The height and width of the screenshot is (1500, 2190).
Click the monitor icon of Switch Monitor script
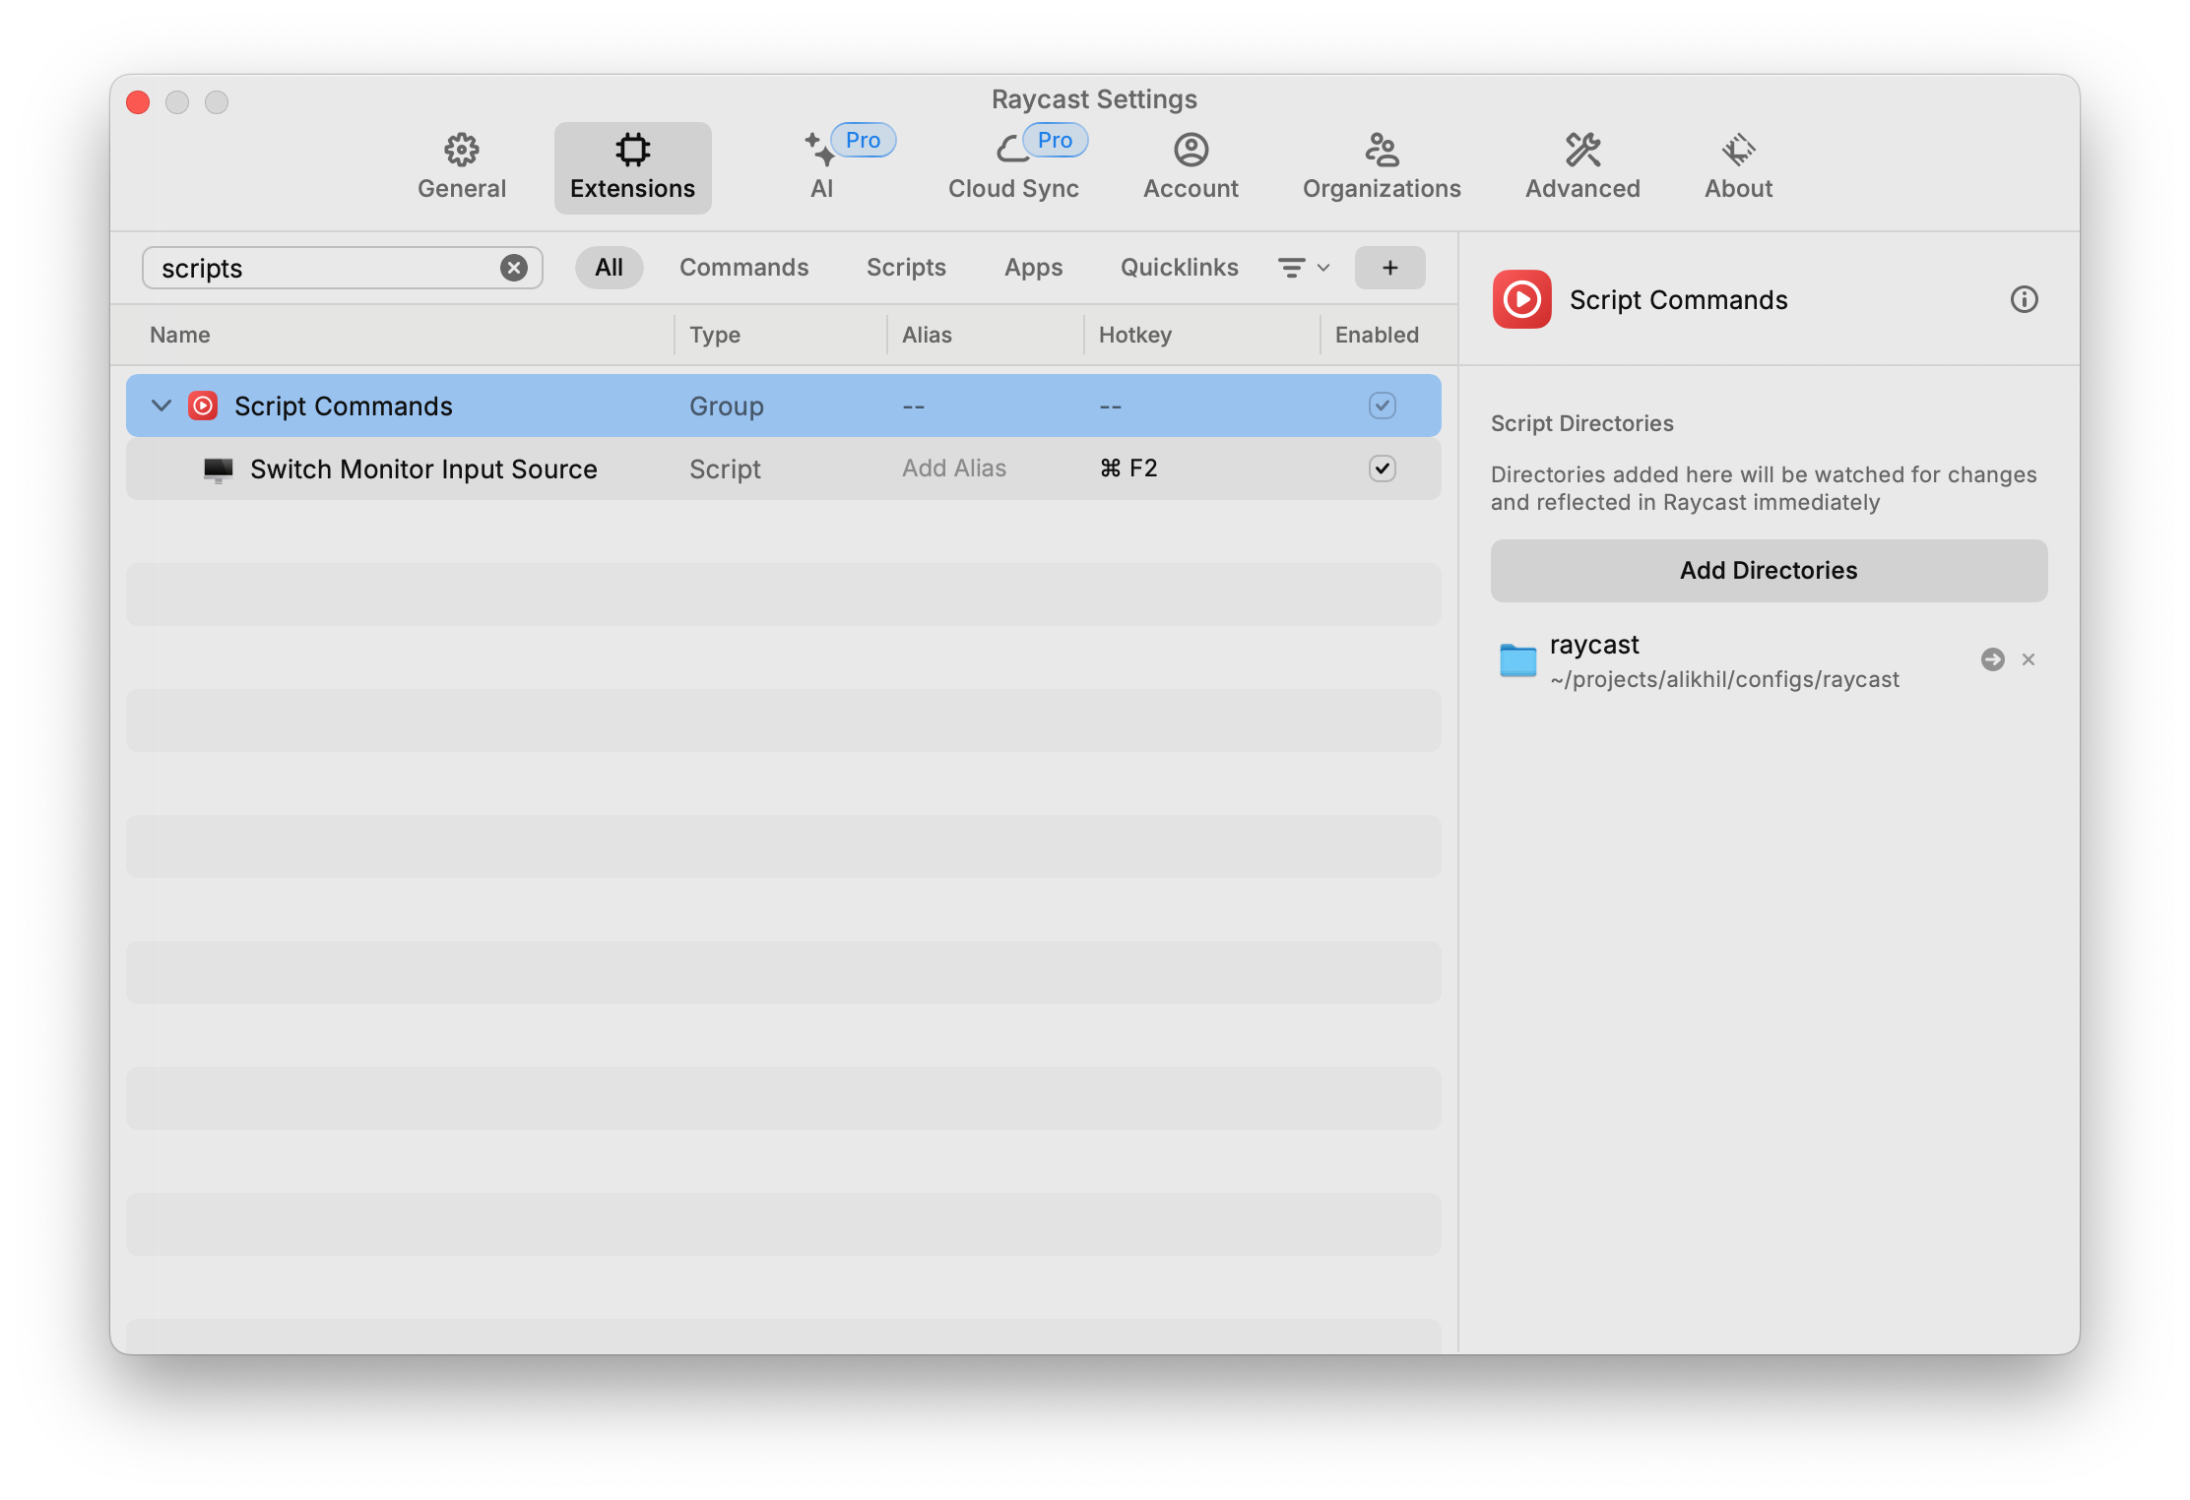[218, 469]
